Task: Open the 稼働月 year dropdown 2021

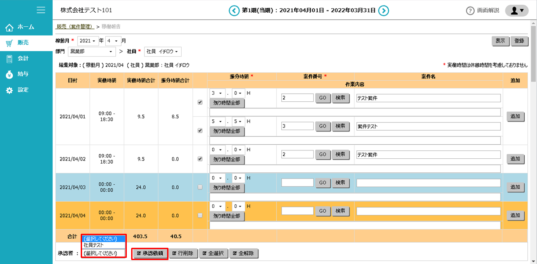Action: (88, 41)
